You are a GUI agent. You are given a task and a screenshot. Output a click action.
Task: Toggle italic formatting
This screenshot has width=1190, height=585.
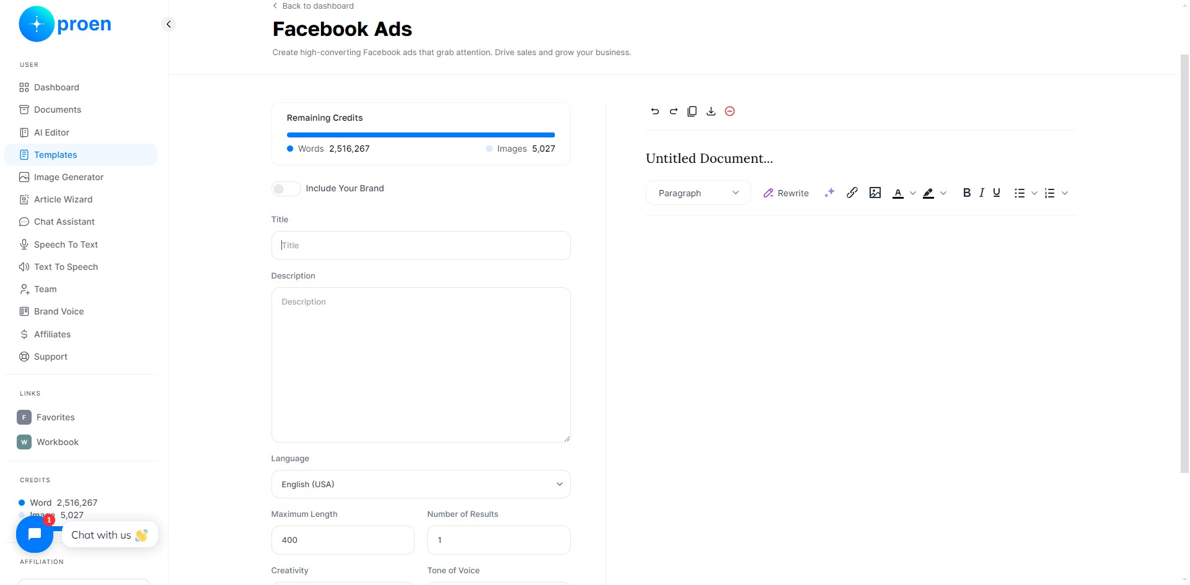pyautogui.click(x=982, y=193)
